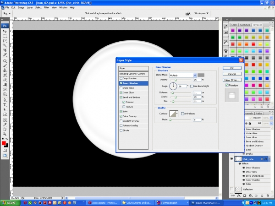
Task: Switch to the Paths tab
Action: (258, 114)
